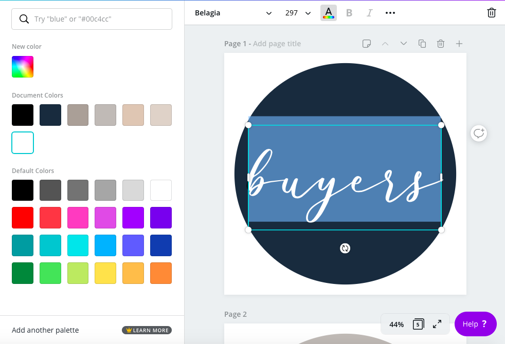Select royal dark blue default color
The width and height of the screenshot is (505, 344).
161,245
